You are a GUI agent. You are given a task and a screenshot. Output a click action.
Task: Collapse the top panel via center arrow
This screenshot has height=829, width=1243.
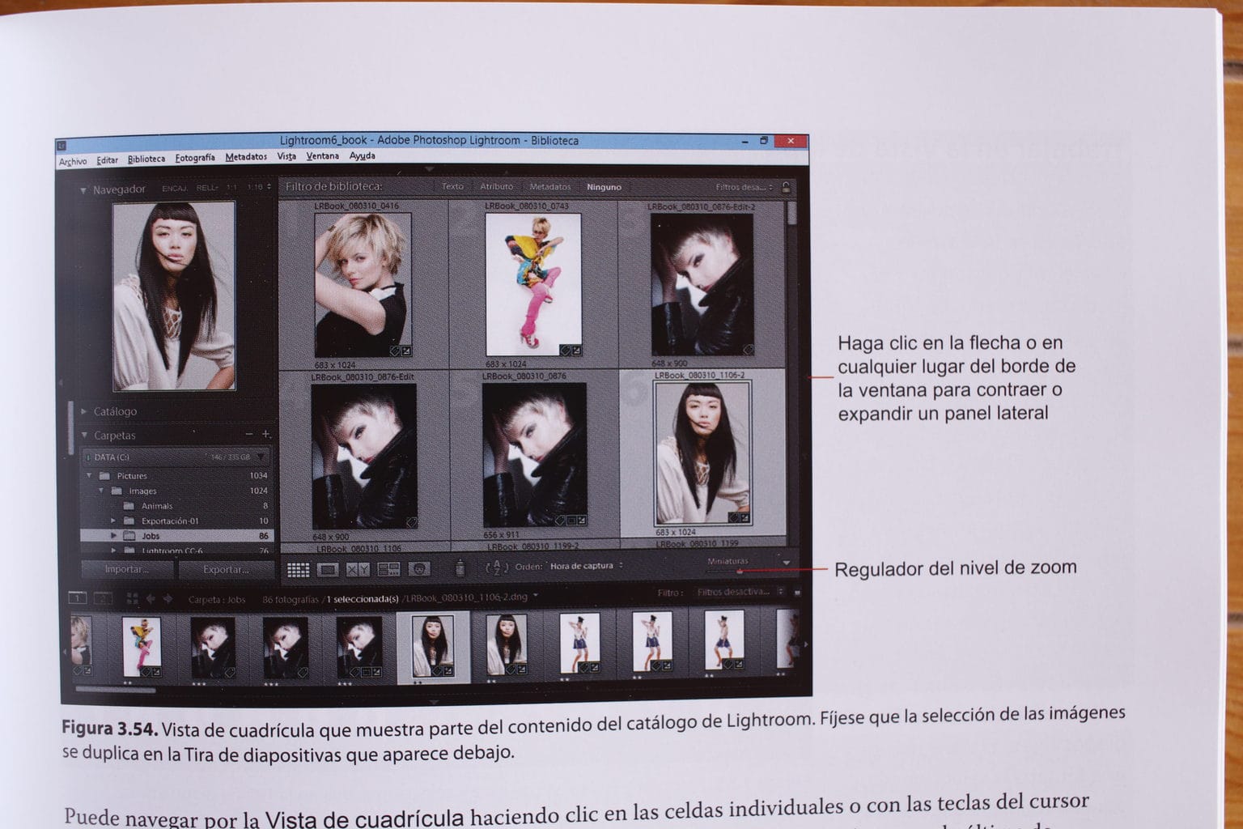pos(429,169)
